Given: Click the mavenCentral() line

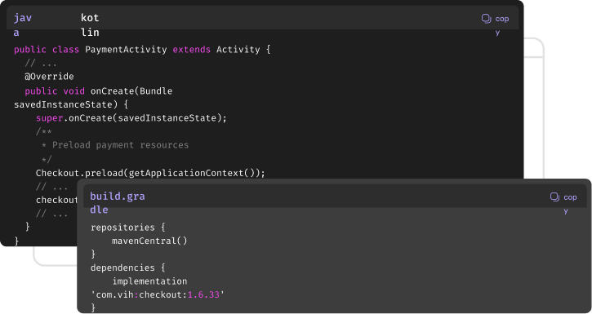Looking at the screenshot, I should point(149,241).
